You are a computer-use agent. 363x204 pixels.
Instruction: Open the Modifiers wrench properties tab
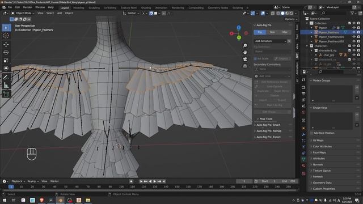[x=303, y=134]
